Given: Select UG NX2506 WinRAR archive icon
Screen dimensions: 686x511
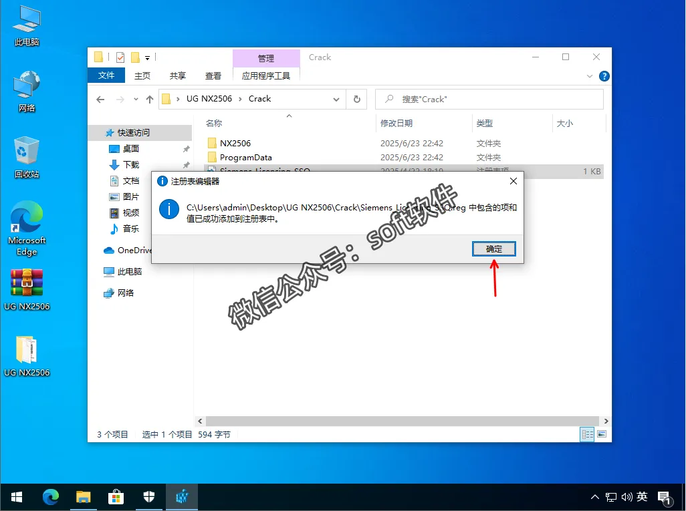Looking at the screenshot, I should pos(27,290).
